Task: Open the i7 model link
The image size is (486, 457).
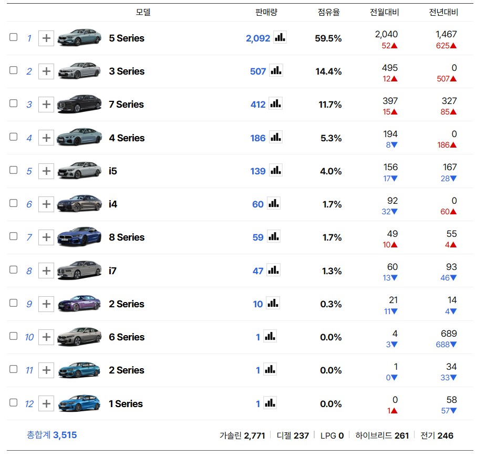Action: pos(112,271)
